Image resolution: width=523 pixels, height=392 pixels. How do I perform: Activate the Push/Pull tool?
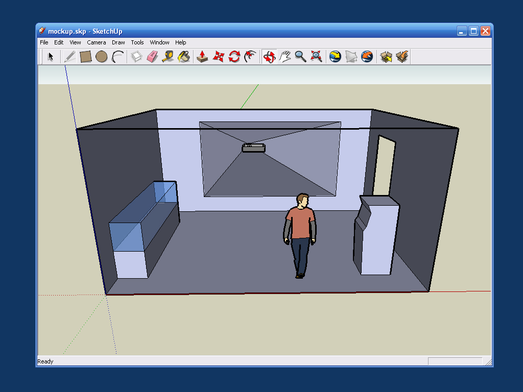tap(202, 57)
